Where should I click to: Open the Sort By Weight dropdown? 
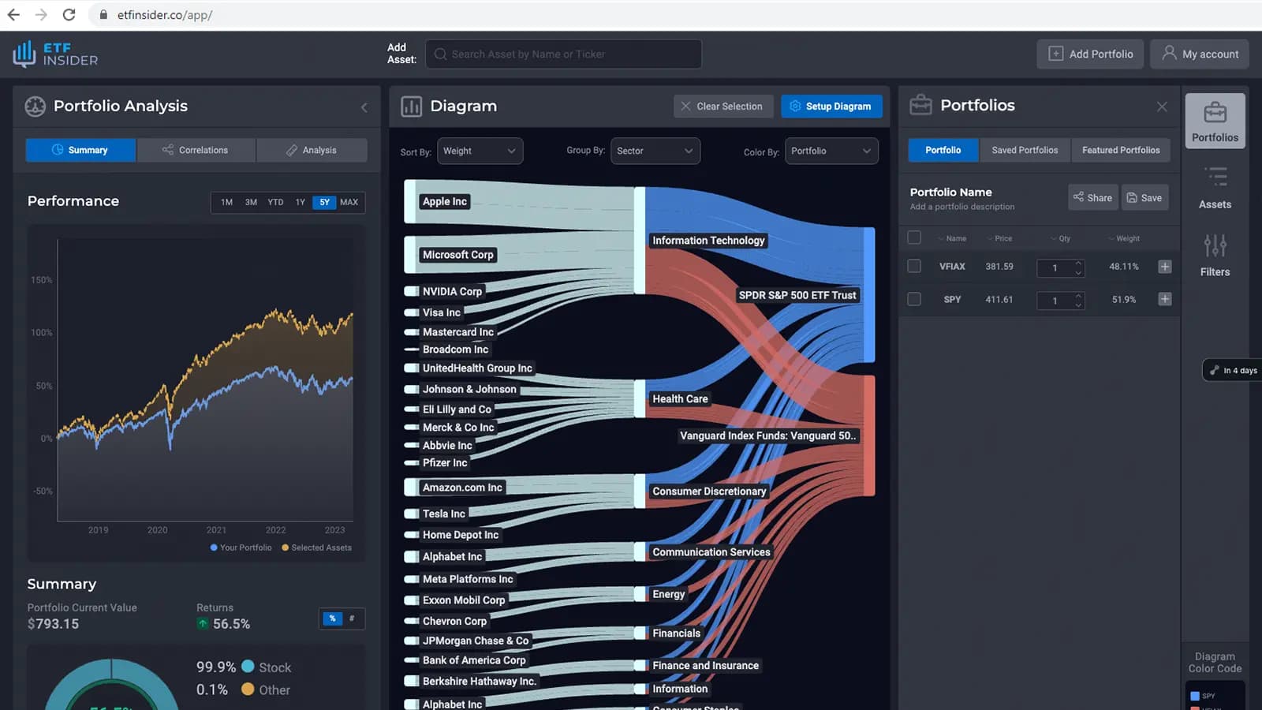pos(480,151)
